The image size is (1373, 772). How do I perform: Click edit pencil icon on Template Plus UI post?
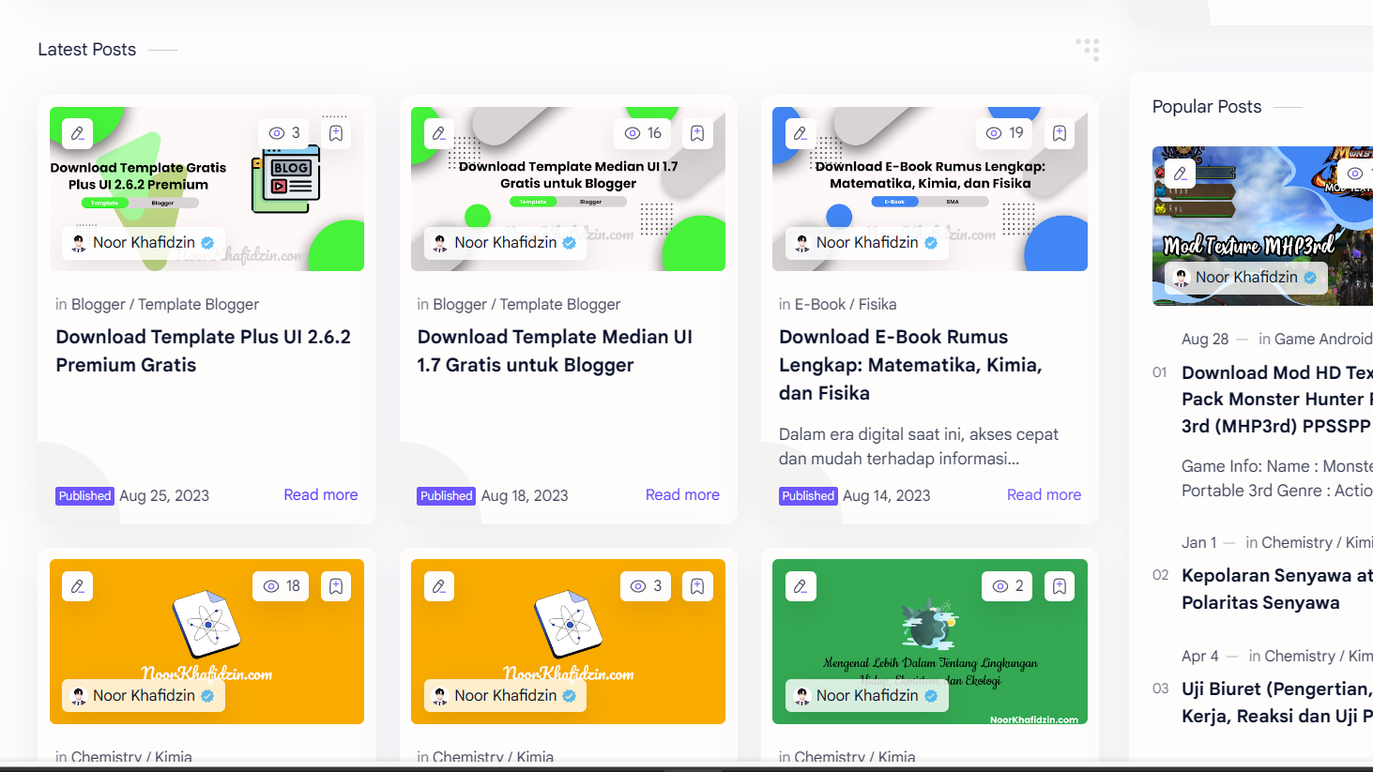tap(78, 133)
